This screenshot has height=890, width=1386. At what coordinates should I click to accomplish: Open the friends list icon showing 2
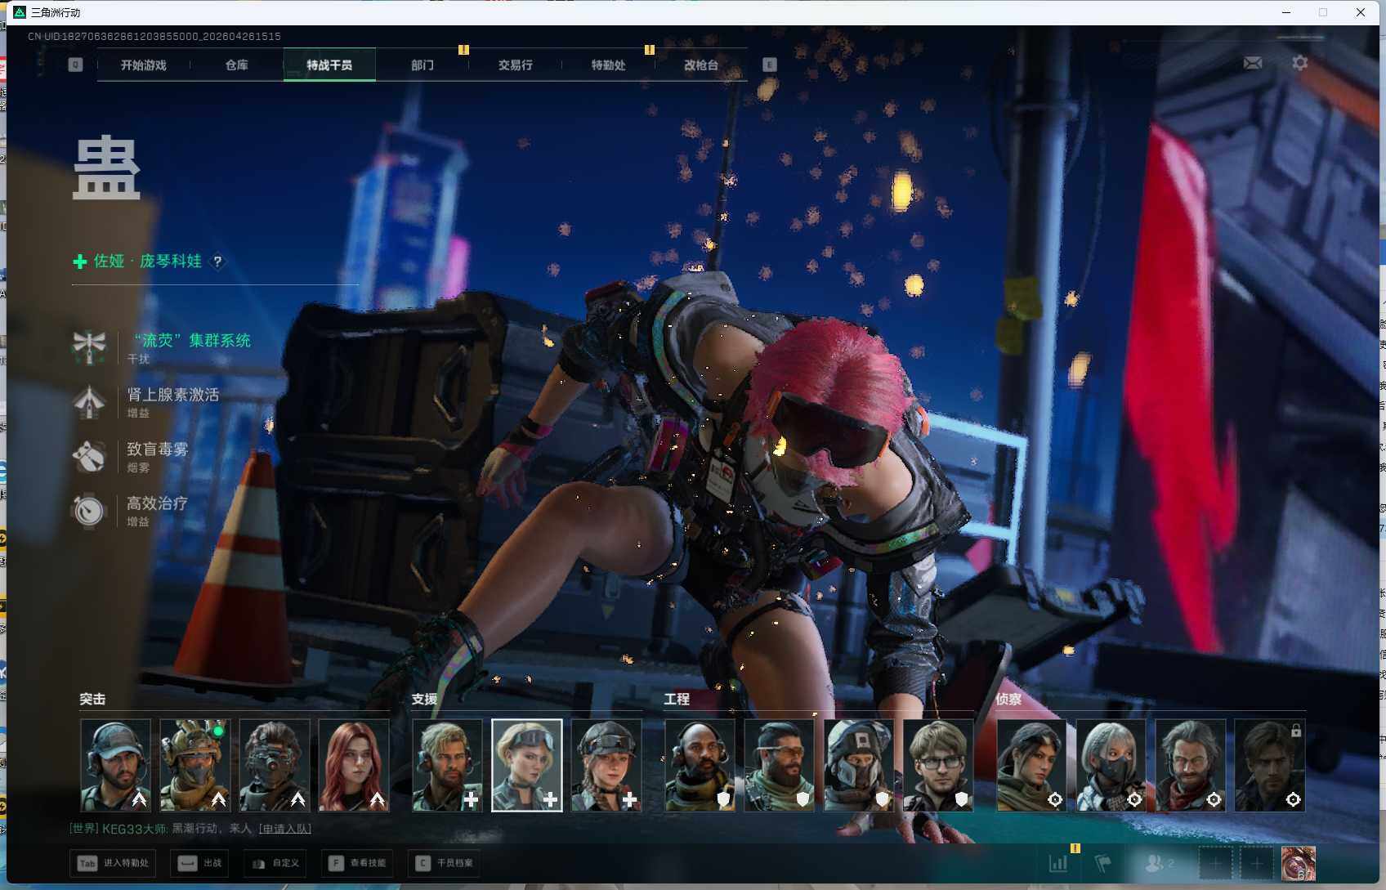coord(1160,863)
